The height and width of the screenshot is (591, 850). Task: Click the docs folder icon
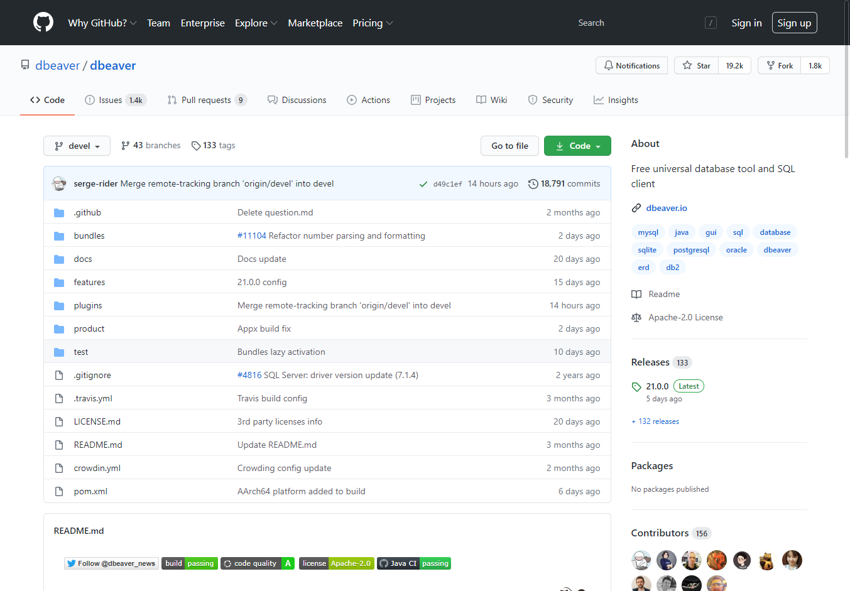tap(59, 259)
